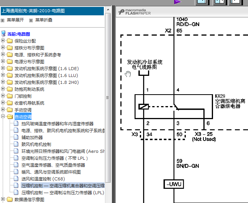Select 发动机控制系统示意图 (1.8 2H0)
Viewport: 248px width, 203px height.
click(47, 82)
